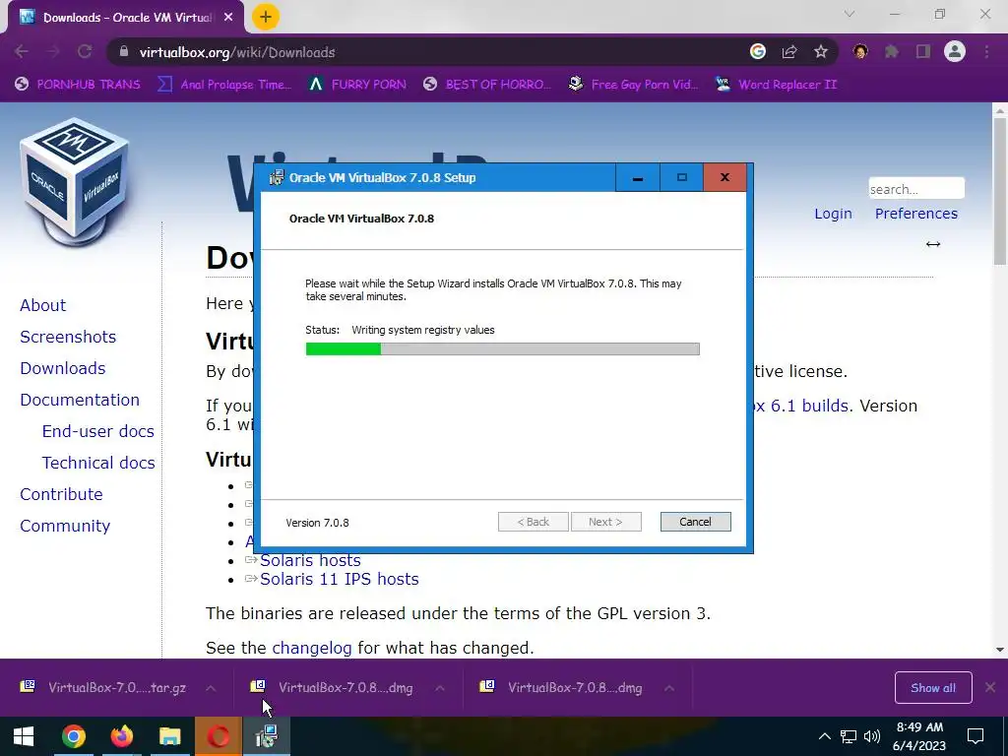Expand options for second VirtualBox dmg download
The width and height of the screenshot is (1008, 756).
669,688
